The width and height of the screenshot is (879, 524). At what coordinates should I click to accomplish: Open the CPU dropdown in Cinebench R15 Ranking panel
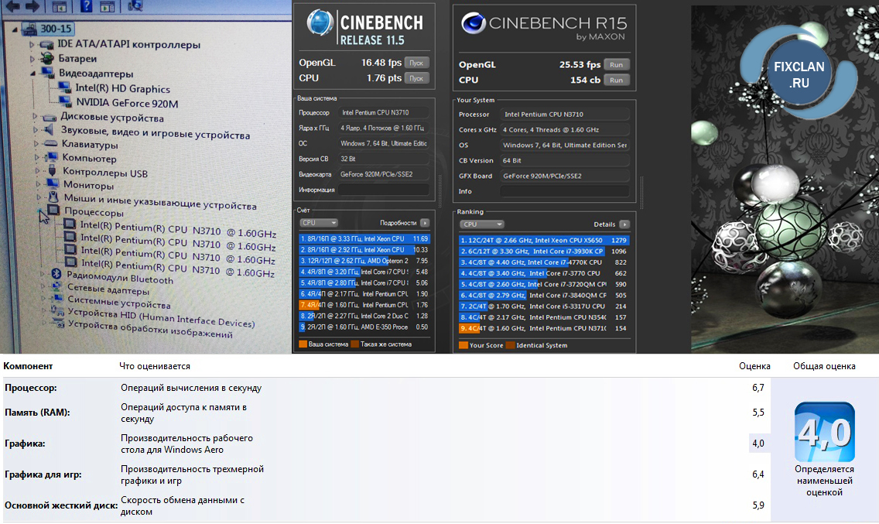pos(481,224)
